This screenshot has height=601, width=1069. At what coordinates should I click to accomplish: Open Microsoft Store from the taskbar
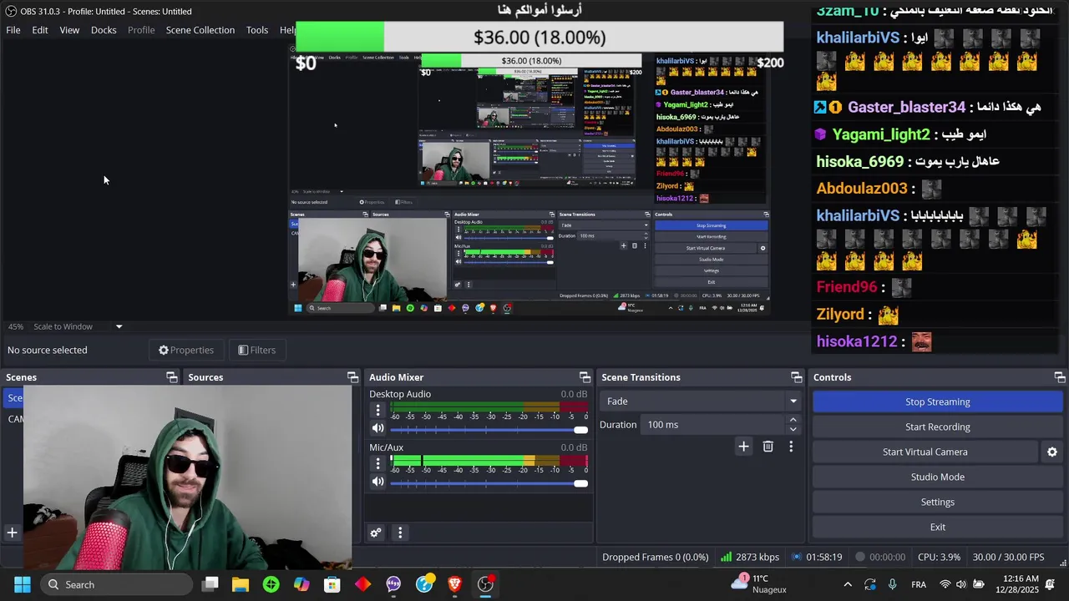pyautogui.click(x=332, y=584)
